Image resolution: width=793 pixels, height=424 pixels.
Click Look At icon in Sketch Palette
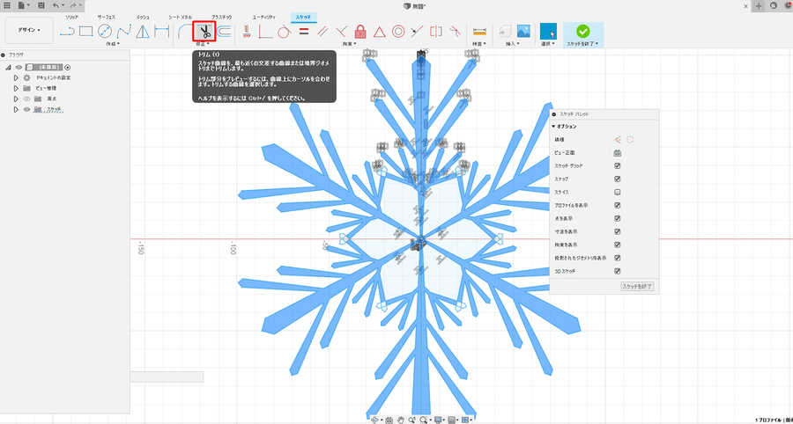(x=618, y=153)
